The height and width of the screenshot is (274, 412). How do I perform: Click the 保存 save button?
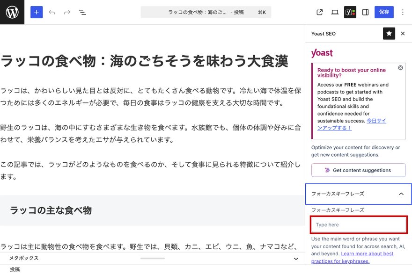[x=384, y=12]
